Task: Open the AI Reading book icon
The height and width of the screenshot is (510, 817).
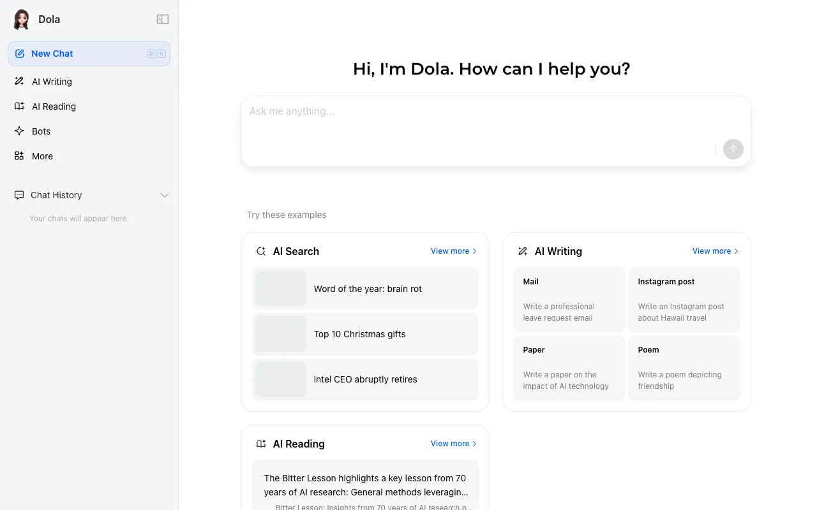Action: coord(19,106)
